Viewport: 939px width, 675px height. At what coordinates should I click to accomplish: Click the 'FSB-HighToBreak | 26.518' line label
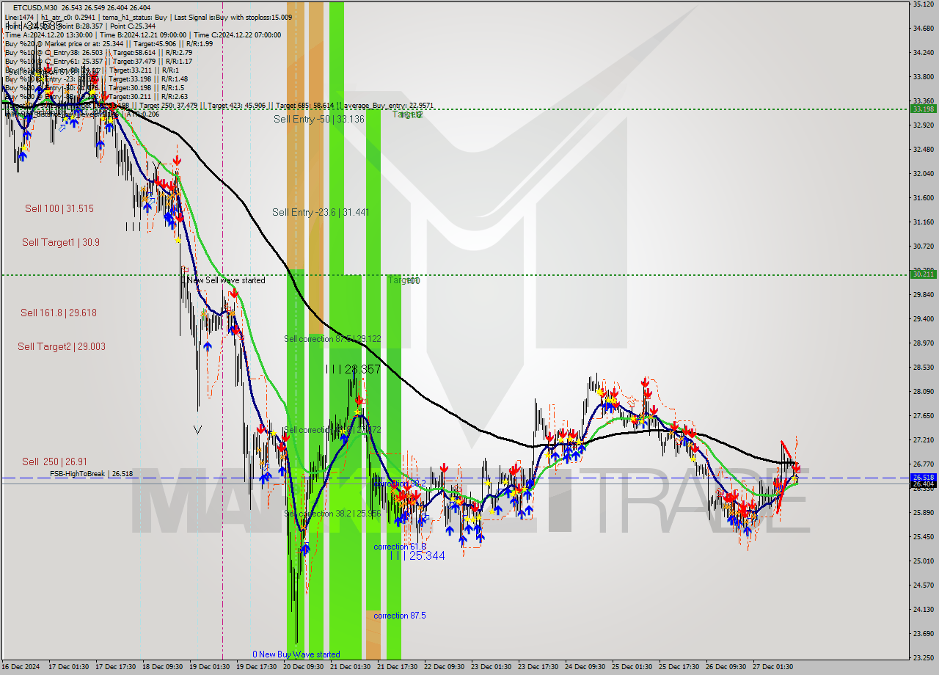(x=91, y=474)
